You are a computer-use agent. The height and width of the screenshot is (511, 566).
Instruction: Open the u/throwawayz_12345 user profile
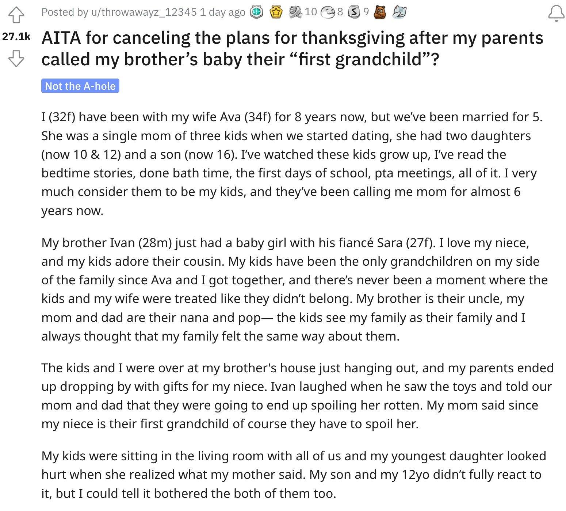[144, 12]
